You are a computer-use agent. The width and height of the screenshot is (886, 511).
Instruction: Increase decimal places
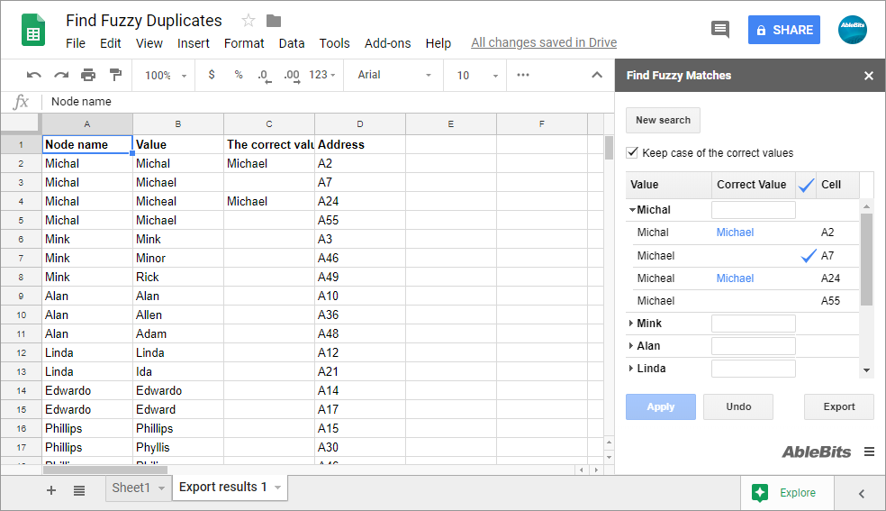tap(292, 76)
